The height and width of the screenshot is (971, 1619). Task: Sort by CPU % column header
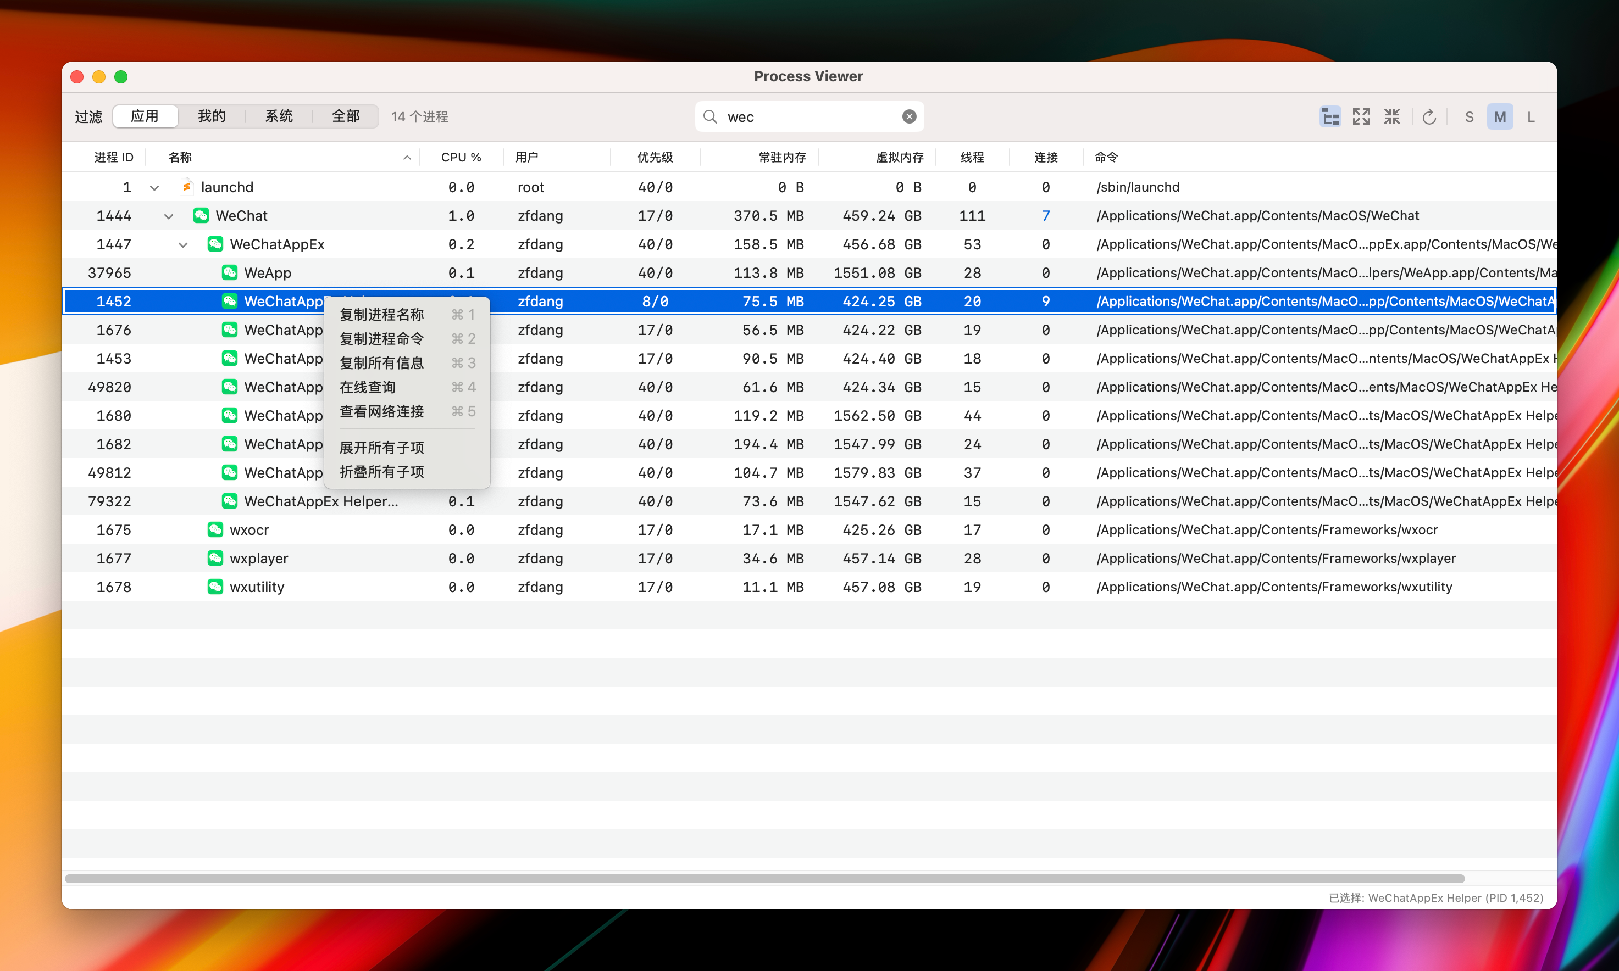461,157
